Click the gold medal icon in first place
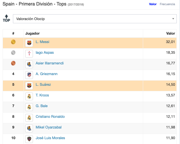The width and height of the screenshot is (180, 144). point(13,42)
